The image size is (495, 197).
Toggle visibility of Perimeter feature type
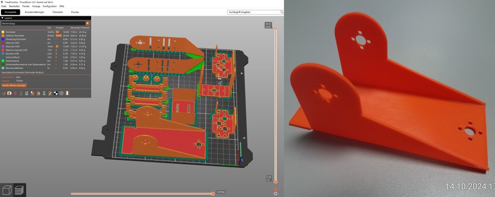pyautogui.click(x=45, y=32)
